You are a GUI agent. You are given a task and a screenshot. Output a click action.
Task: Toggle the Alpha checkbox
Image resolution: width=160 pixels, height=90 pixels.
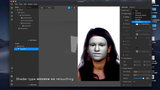pyautogui.click(x=150, y=55)
